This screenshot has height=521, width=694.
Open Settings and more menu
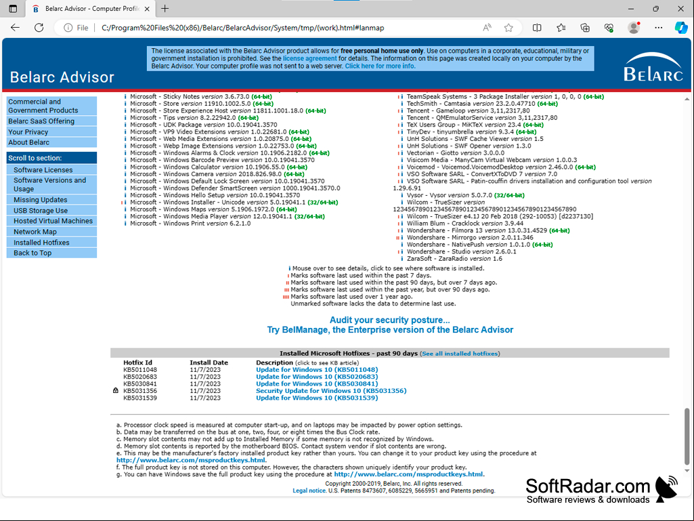pos(658,28)
